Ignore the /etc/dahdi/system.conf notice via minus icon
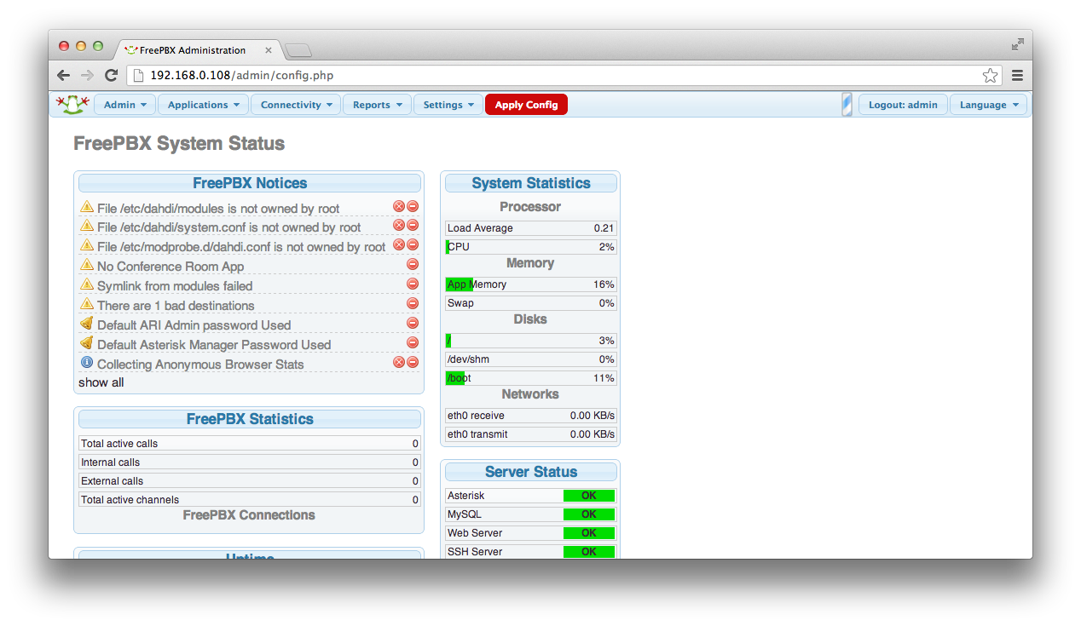Screen dimensions: 1081x626 coord(413,226)
